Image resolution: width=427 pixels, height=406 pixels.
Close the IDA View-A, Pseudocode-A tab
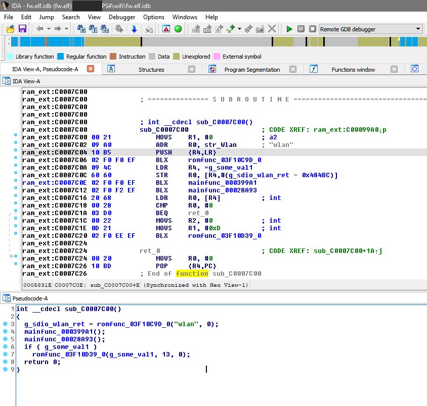pyautogui.click(x=91, y=69)
